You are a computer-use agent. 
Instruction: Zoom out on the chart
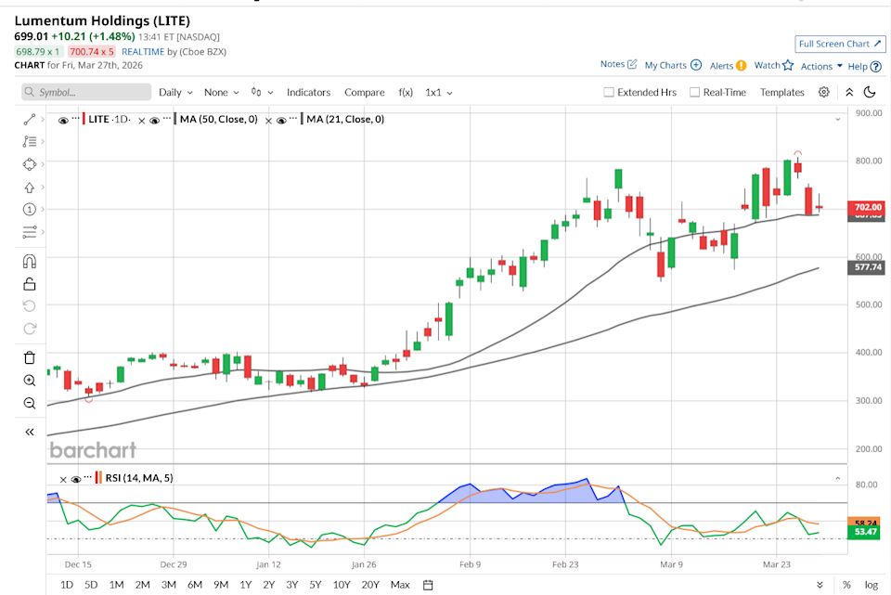point(30,403)
